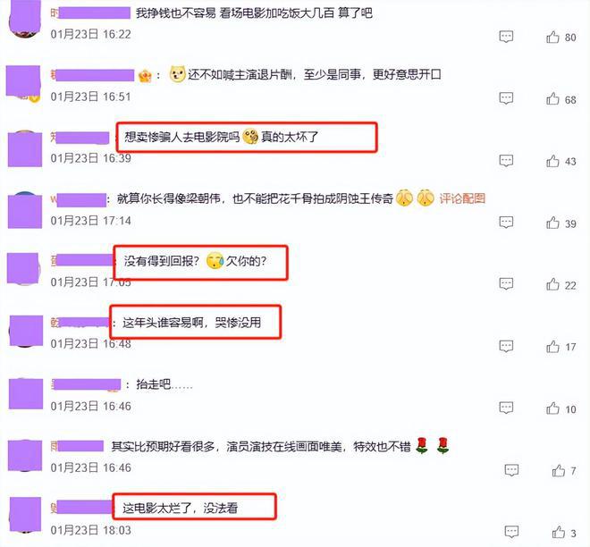The width and height of the screenshot is (590, 547).
Task: Like the comment with 80 likes
Action: [x=552, y=38]
